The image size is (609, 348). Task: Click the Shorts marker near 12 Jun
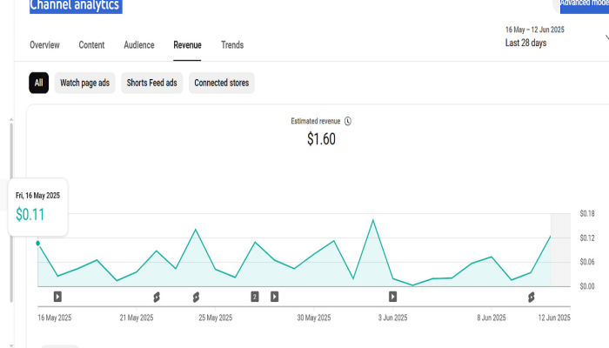click(x=531, y=297)
